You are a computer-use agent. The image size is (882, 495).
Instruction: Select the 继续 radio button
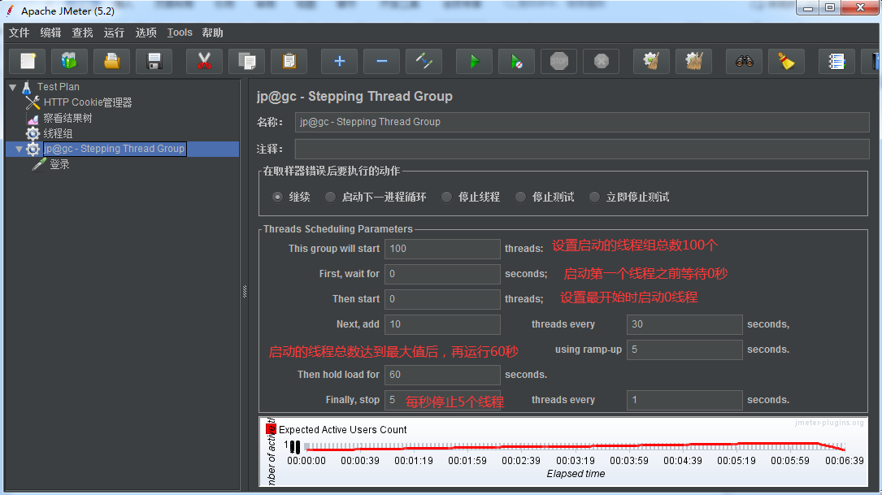click(277, 197)
